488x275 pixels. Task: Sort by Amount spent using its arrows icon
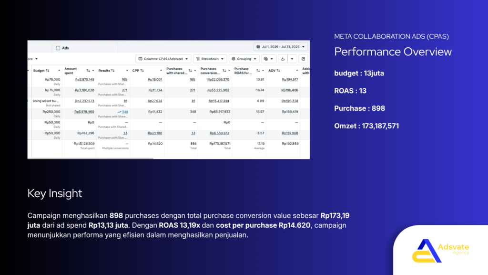(88, 71)
